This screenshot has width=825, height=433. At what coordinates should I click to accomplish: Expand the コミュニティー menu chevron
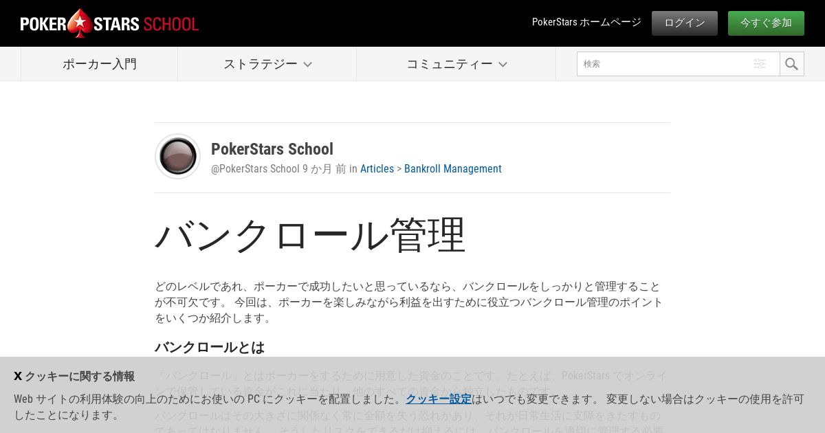[x=503, y=65]
